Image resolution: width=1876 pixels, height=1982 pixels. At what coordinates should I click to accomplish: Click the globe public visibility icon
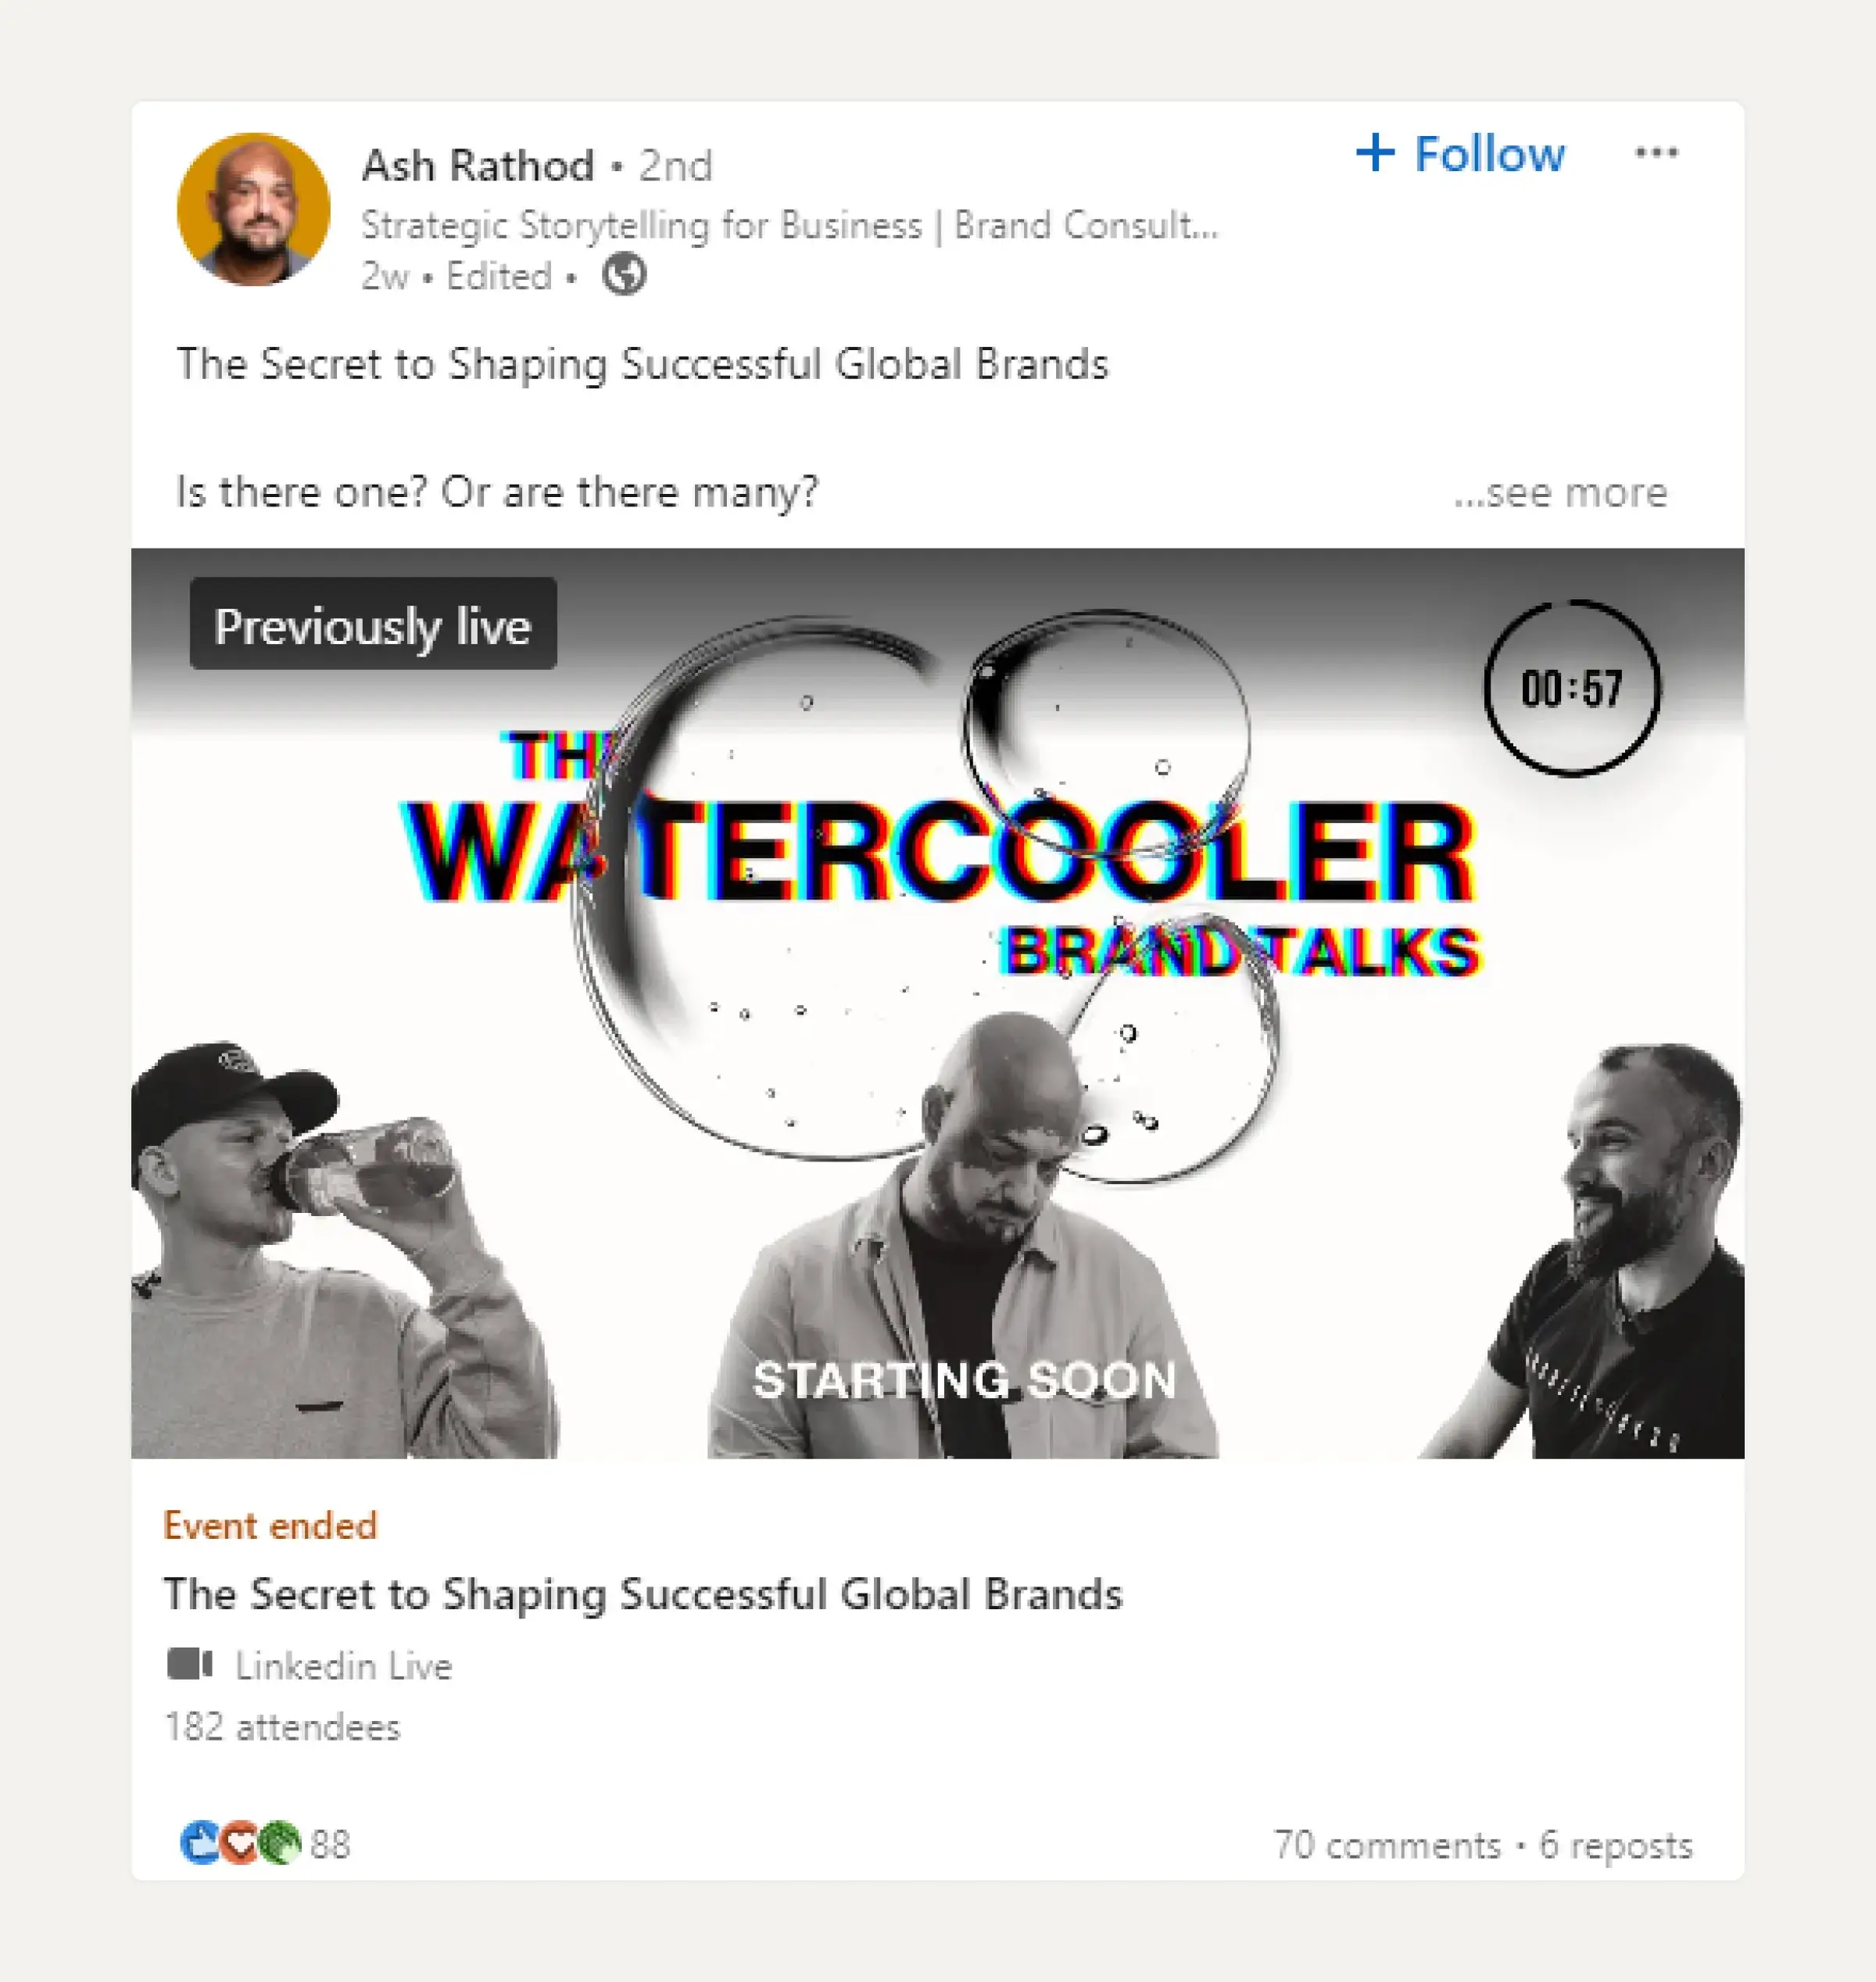click(x=625, y=277)
